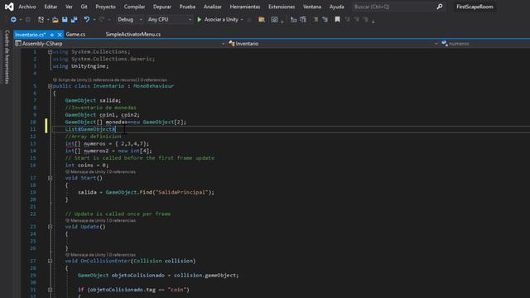Image resolution: width=530 pixels, height=298 pixels.
Task: Open the Prueba menu
Action: click(187, 7)
